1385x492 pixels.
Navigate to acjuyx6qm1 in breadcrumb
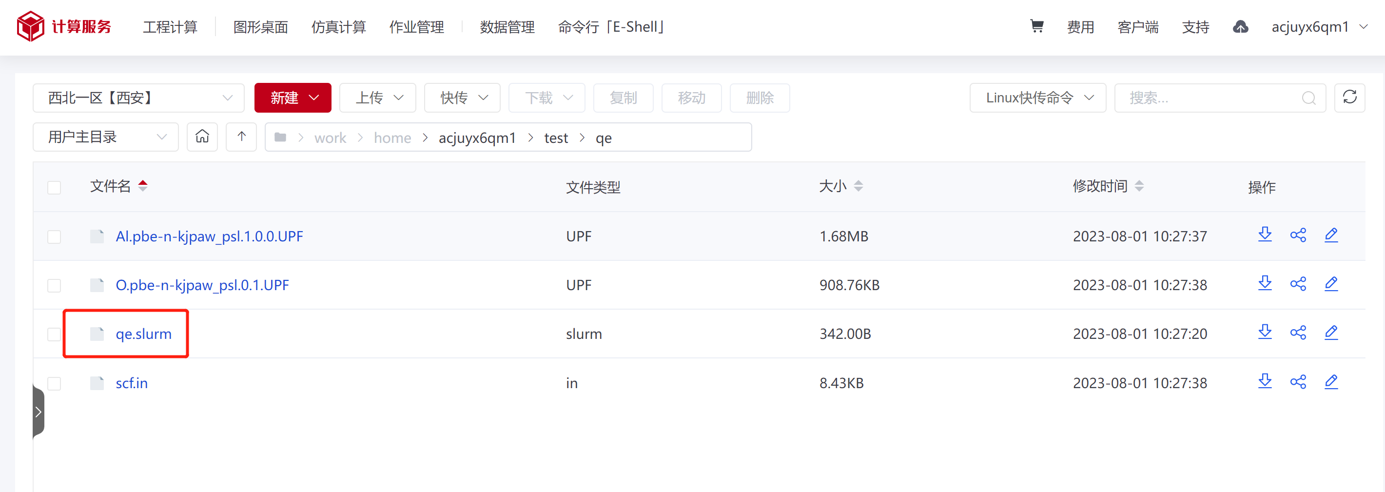pos(477,138)
